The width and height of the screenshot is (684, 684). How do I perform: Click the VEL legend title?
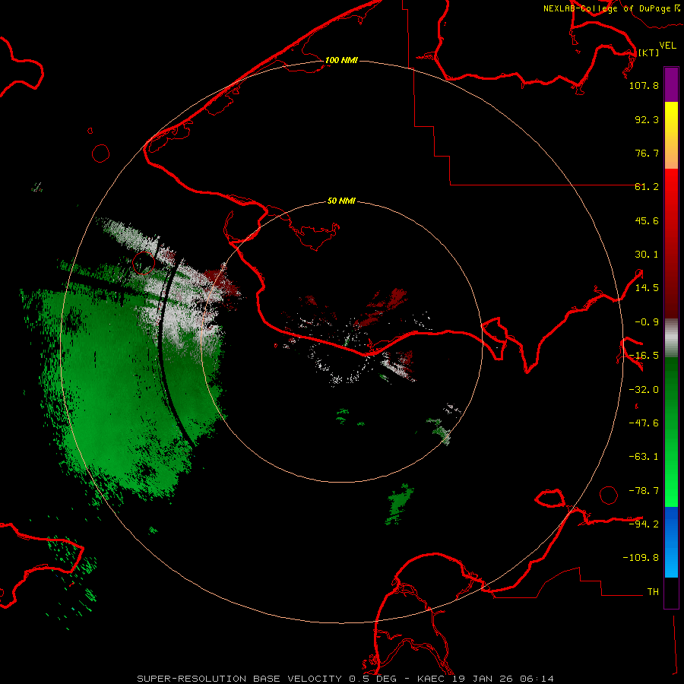667,45
